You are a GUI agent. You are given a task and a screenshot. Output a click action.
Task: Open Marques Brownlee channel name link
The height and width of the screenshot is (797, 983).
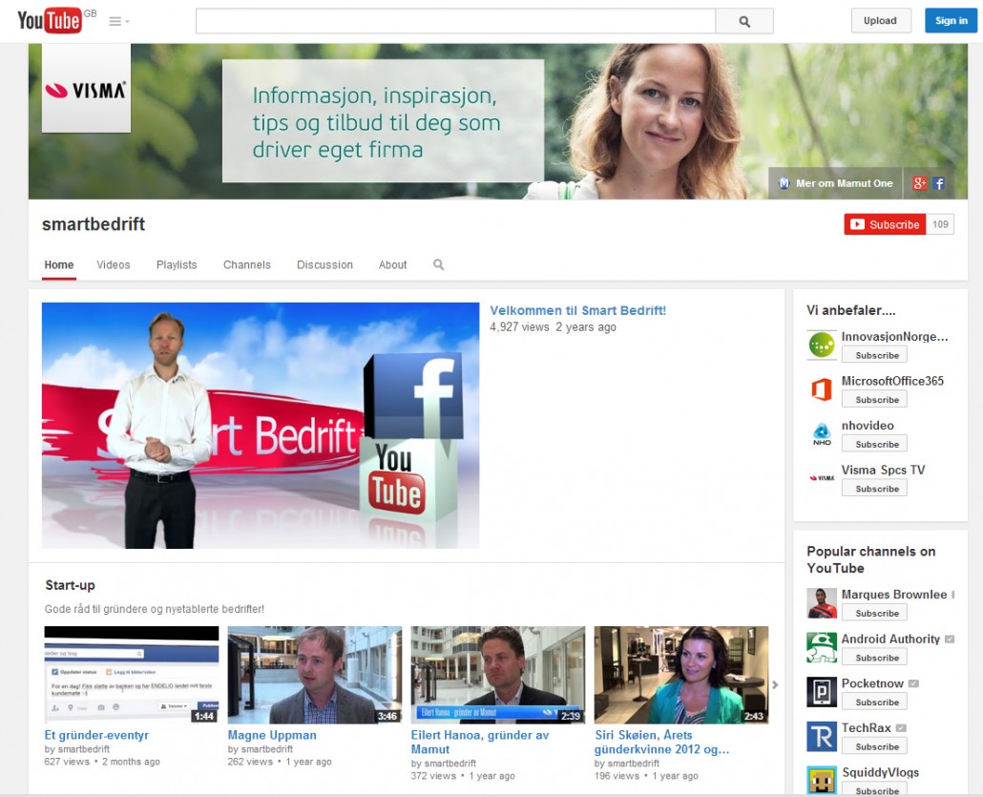894,595
